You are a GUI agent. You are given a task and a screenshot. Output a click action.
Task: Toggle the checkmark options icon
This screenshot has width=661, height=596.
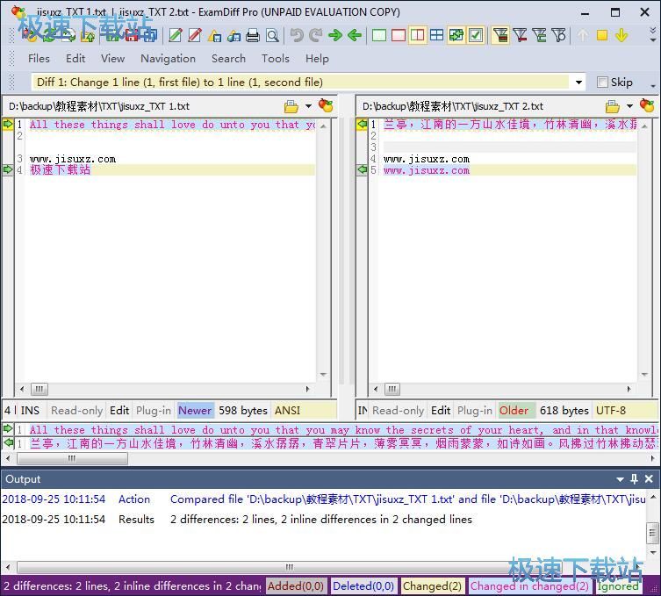click(x=476, y=35)
